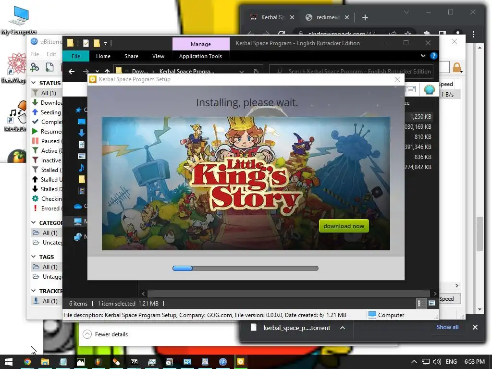Open the Explorer Share ribbon tab
Image resolution: width=492 pixels, height=369 pixels.
131,56
